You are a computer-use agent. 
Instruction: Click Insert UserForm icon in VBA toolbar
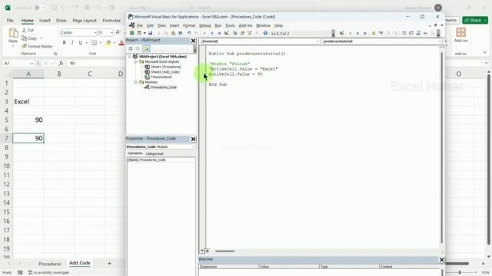[x=139, y=33]
